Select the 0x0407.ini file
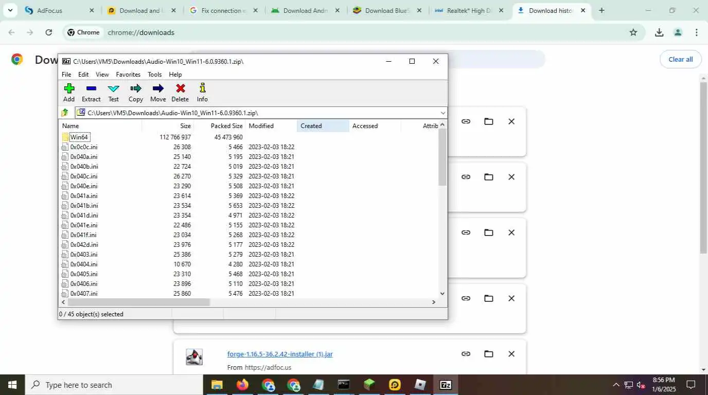 point(83,293)
